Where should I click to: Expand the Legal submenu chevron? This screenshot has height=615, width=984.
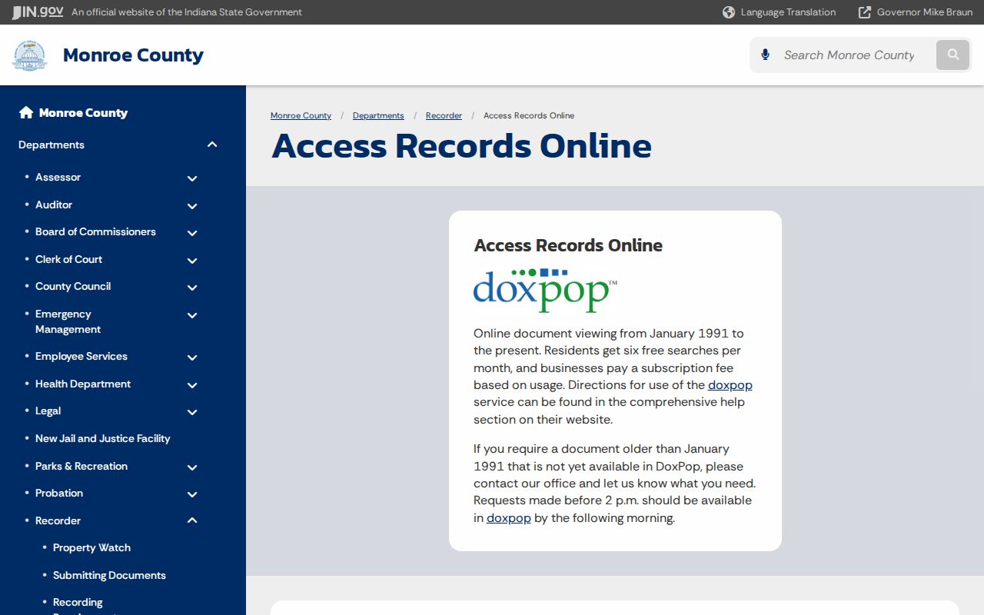[192, 412]
